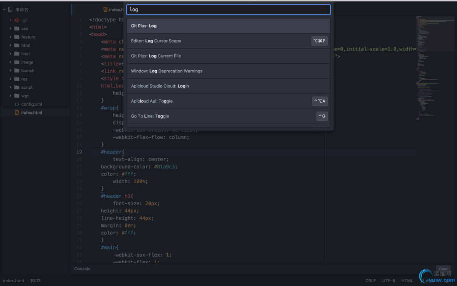Expand the feature folder chevron
This screenshot has width=457, height=286.
click(x=10, y=37)
